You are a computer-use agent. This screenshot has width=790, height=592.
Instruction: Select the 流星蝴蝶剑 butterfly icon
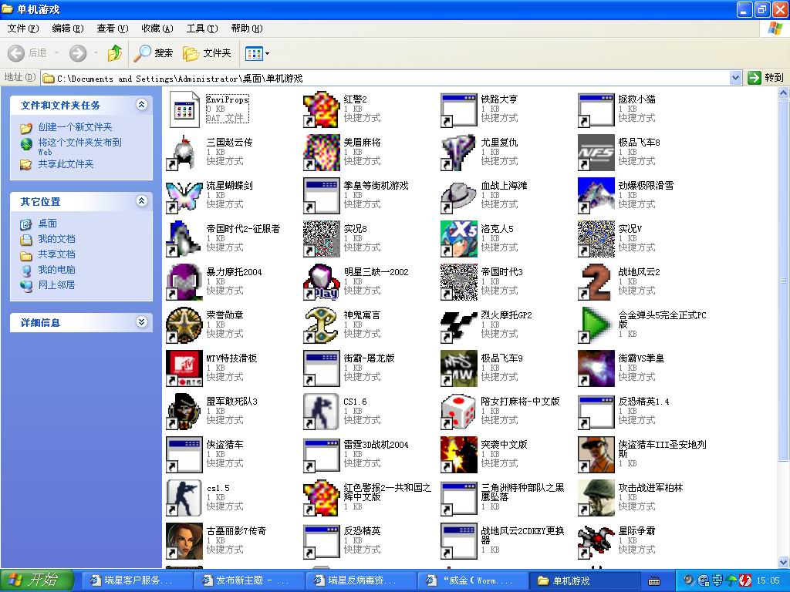pyautogui.click(x=184, y=195)
